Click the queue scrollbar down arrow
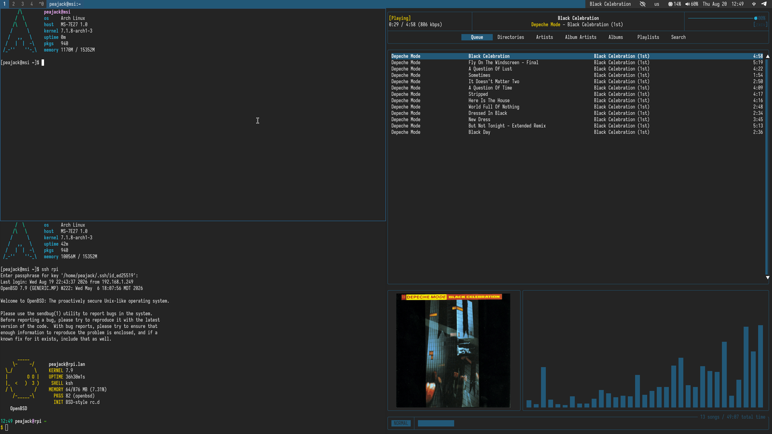This screenshot has height=434, width=772. click(x=768, y=277)
